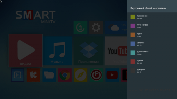Open the Kodi app icon
Image resolution: width=177 pixels, height=99 pixels.
click(x=33, y=75)
